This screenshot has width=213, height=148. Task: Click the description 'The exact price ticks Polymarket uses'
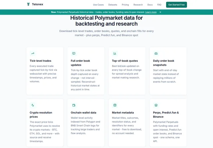[x=45, y=132]
